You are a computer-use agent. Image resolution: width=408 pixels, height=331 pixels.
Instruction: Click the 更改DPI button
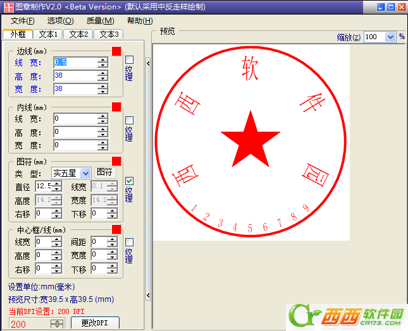pos(95,323)
